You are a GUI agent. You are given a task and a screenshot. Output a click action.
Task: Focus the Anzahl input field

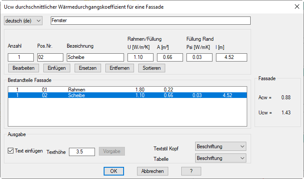[21, 57]
